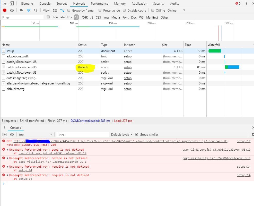The width and height of the screenshot is (254, 206).
Task: Click the GET error red icon in the console
Action: pos(4,141)
